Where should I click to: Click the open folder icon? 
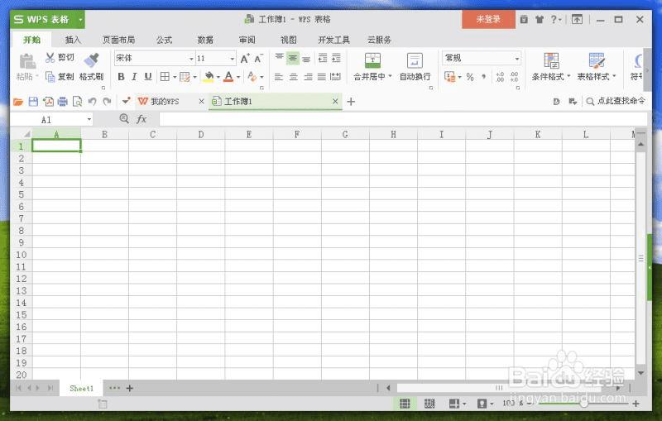18,102
